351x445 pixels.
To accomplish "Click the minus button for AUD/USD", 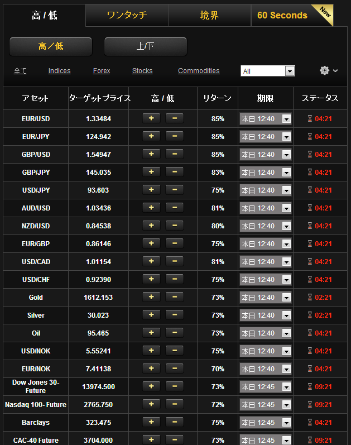I will (175, 208).
